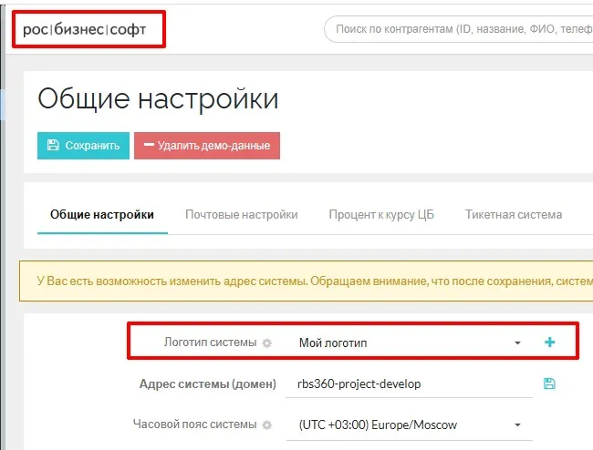The width and height of the screenshot is (593, 450).
Task: Go to the Тикетная система tab
Action: 513,215
